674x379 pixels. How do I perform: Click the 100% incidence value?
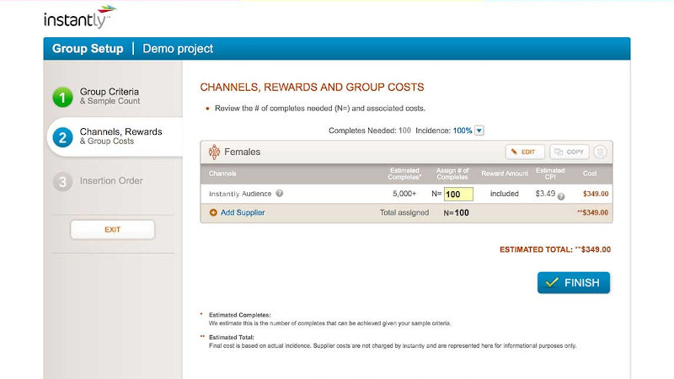[x=463, y=131]
